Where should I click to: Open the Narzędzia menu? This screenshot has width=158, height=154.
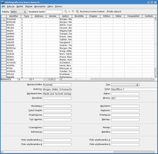tap(40, 6)
